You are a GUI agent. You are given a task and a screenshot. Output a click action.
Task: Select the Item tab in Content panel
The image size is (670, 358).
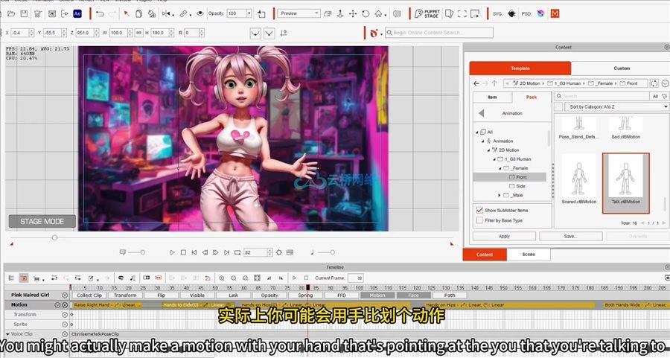click(492, 98)
